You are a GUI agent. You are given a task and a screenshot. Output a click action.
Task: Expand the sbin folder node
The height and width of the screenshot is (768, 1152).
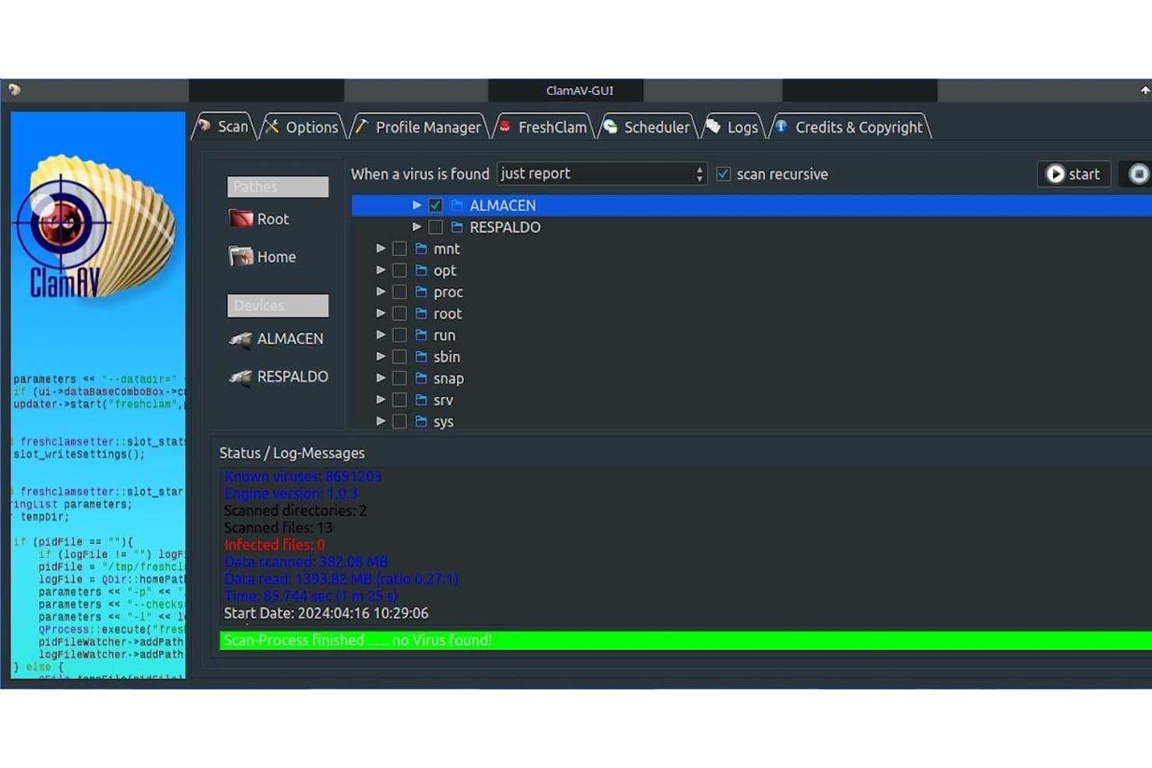[381, 356]
